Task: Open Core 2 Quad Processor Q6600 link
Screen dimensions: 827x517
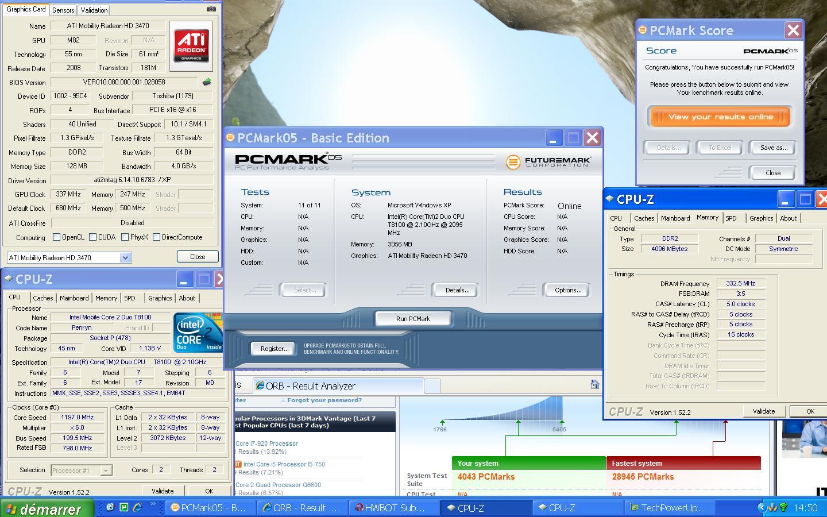Action: pyautogui.click(x=278, y=485)
